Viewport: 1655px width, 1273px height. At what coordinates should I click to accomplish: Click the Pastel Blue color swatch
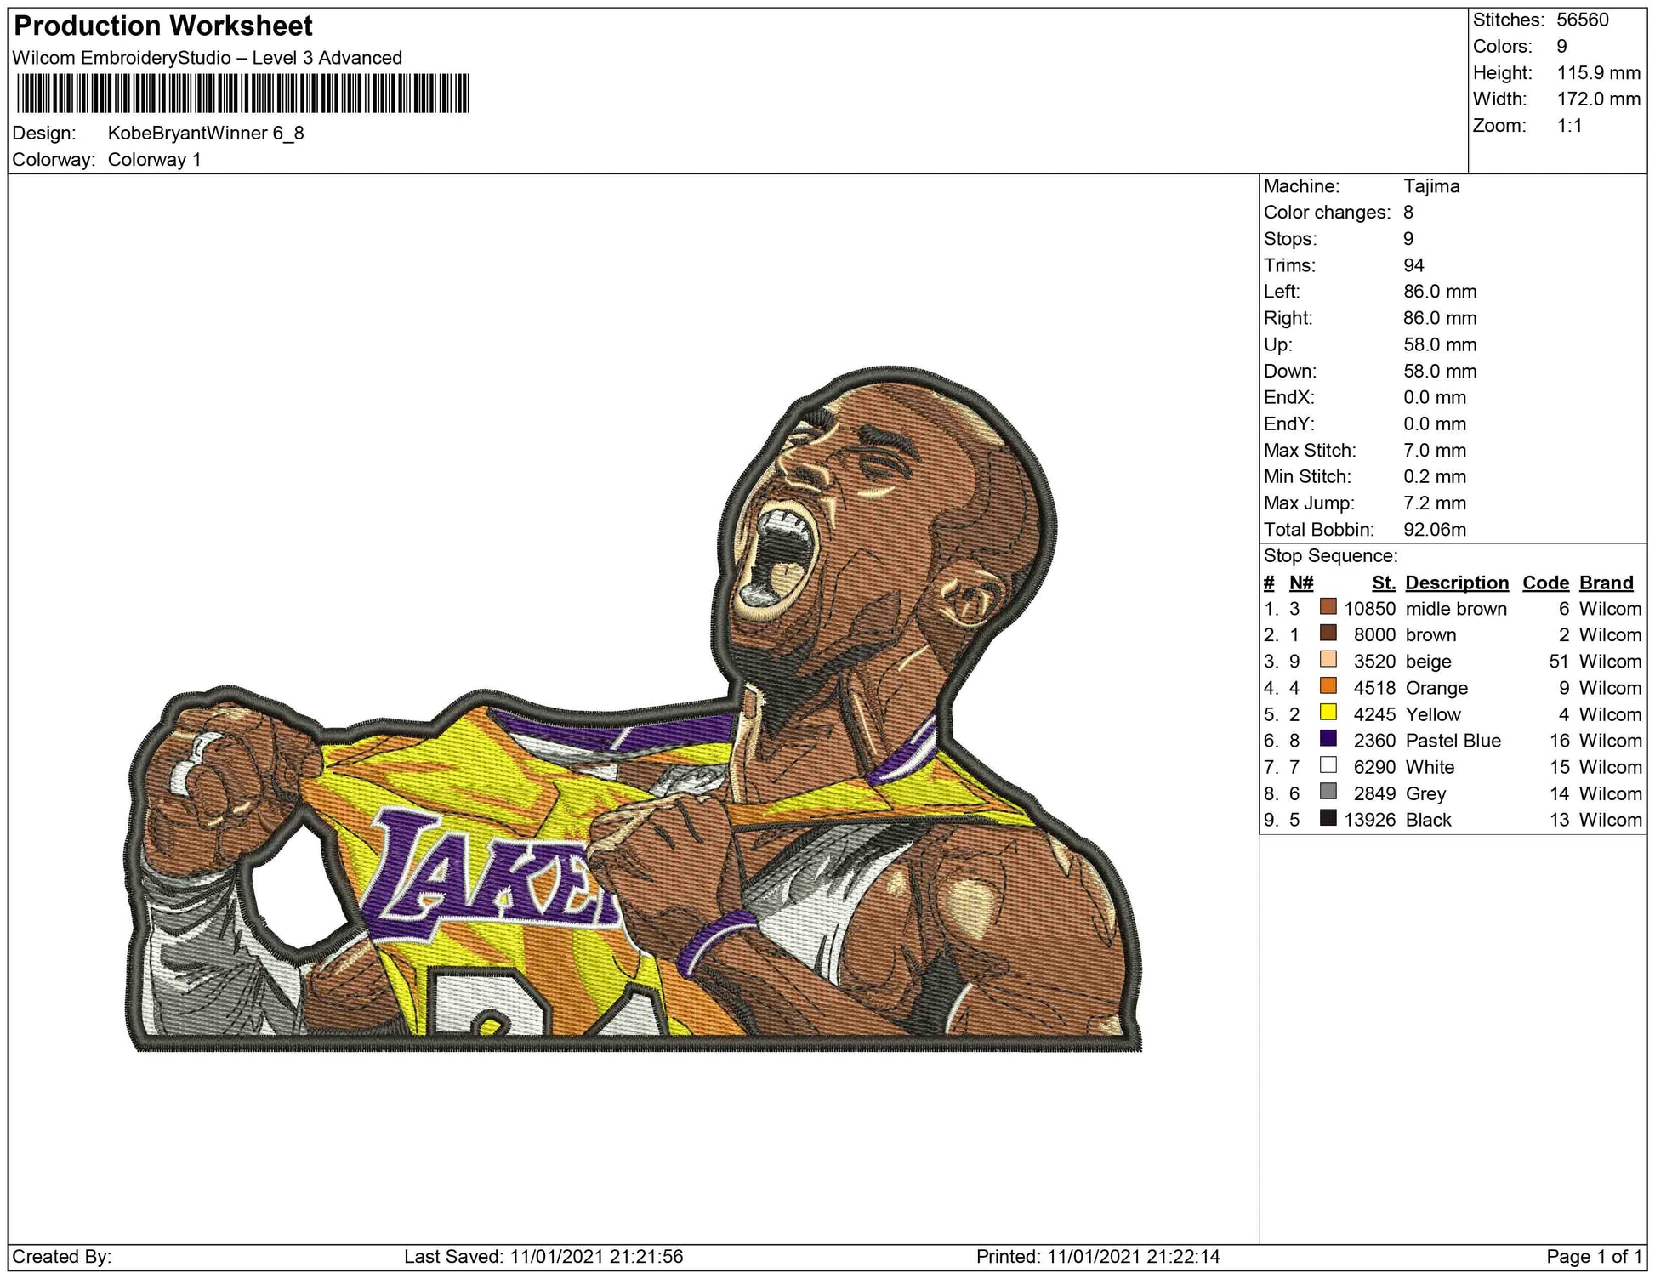1328,738
